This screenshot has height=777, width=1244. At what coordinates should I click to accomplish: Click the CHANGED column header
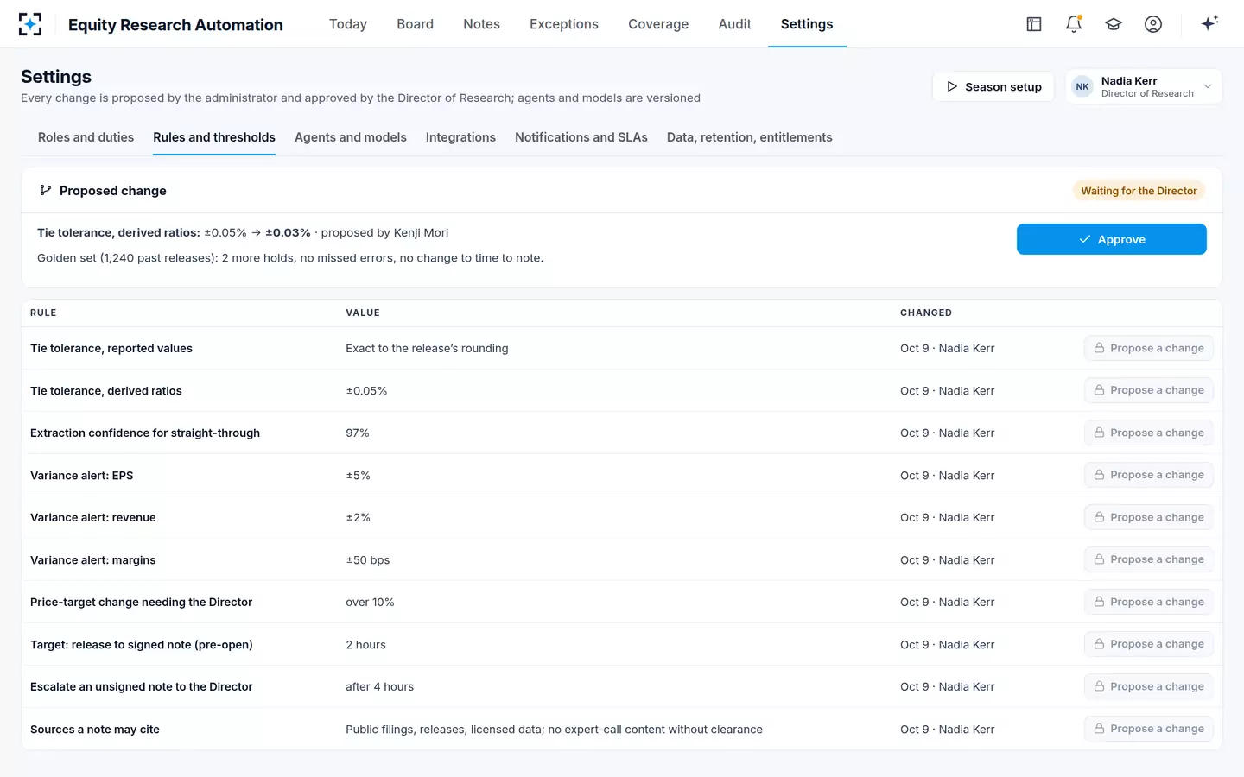coord(926,313)
